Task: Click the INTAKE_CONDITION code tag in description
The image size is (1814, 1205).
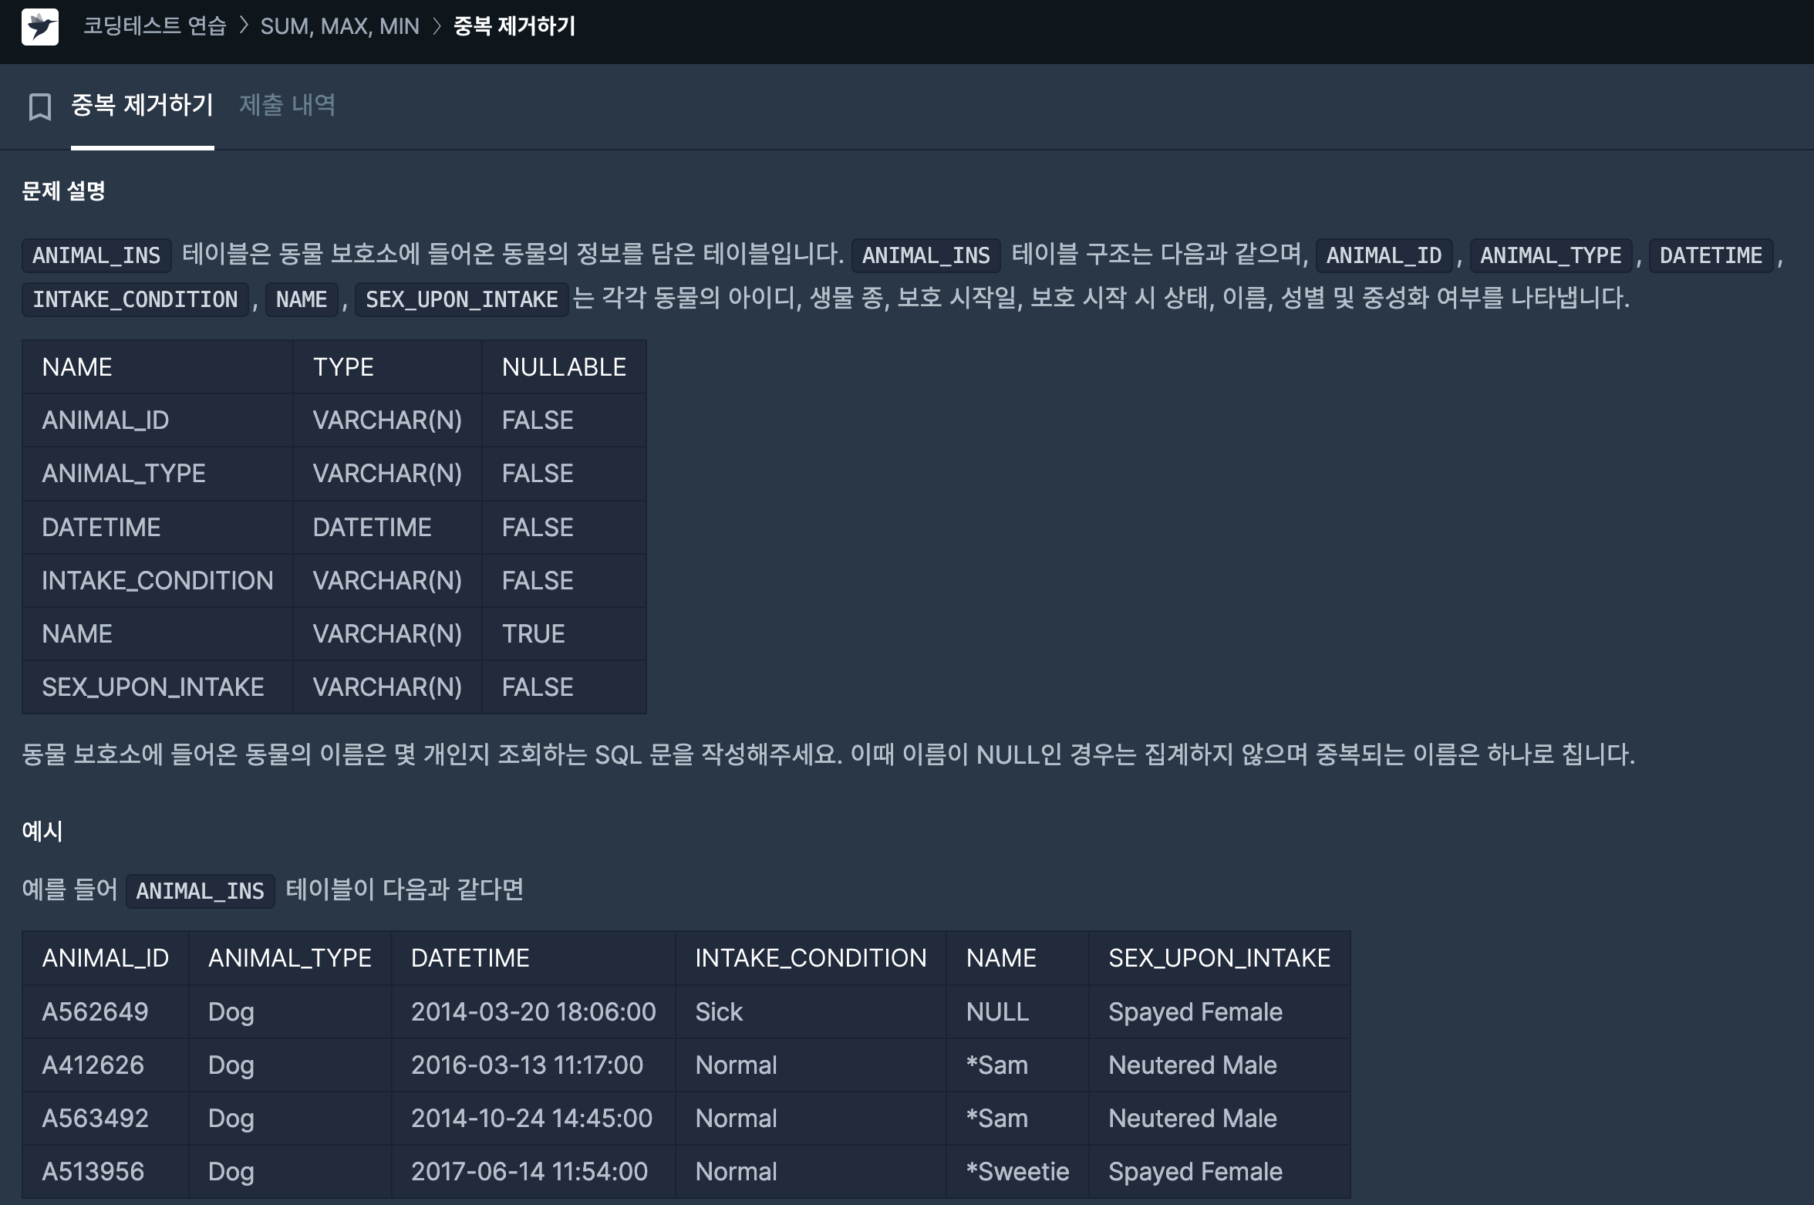Action: coord(135,299)
